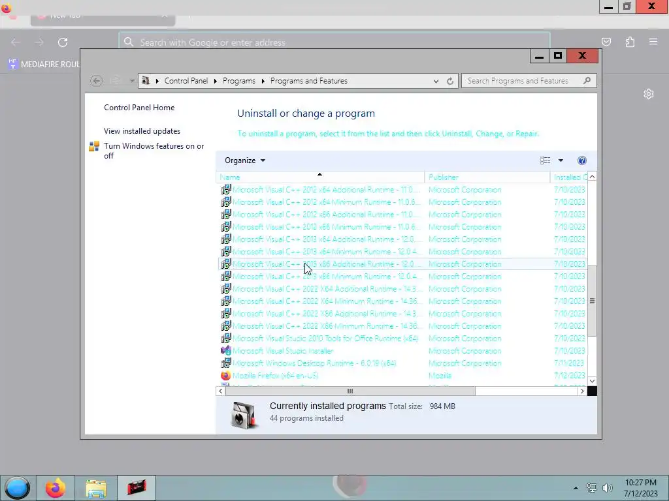Click the taskbar clock showing 10:27 PM

pos(640,488)
